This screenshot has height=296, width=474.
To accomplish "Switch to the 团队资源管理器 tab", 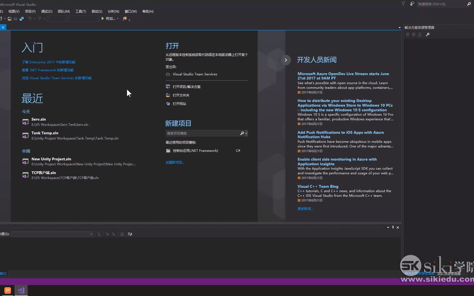I will pyautogui.click(x=449, y=274).
